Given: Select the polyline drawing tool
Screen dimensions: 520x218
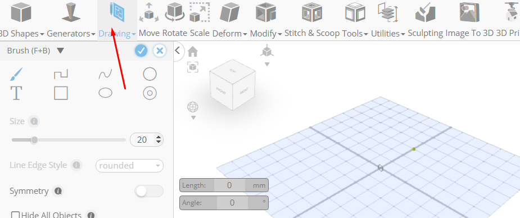Looking at the screenshot, I should [x=61, y=74].
